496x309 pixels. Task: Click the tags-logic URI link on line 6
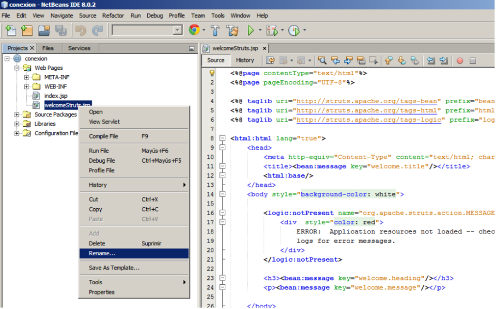(369, 120)
